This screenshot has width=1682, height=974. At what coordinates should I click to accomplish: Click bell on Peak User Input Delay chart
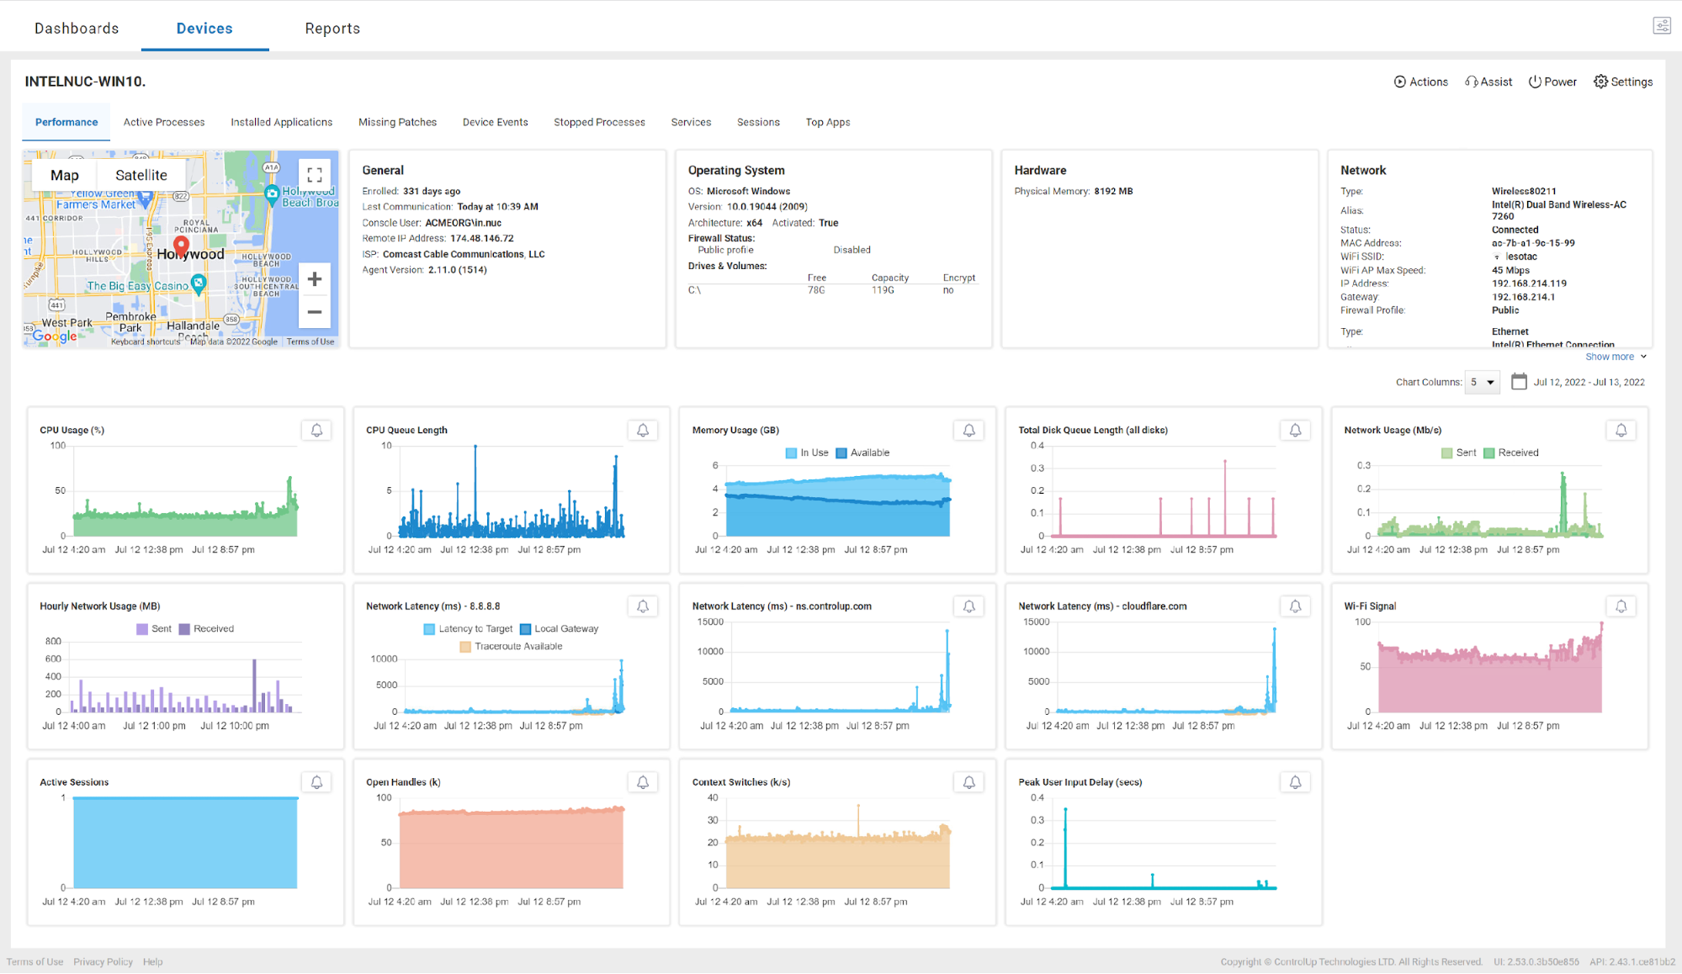pyautogui.click(x=1296, y=781)
